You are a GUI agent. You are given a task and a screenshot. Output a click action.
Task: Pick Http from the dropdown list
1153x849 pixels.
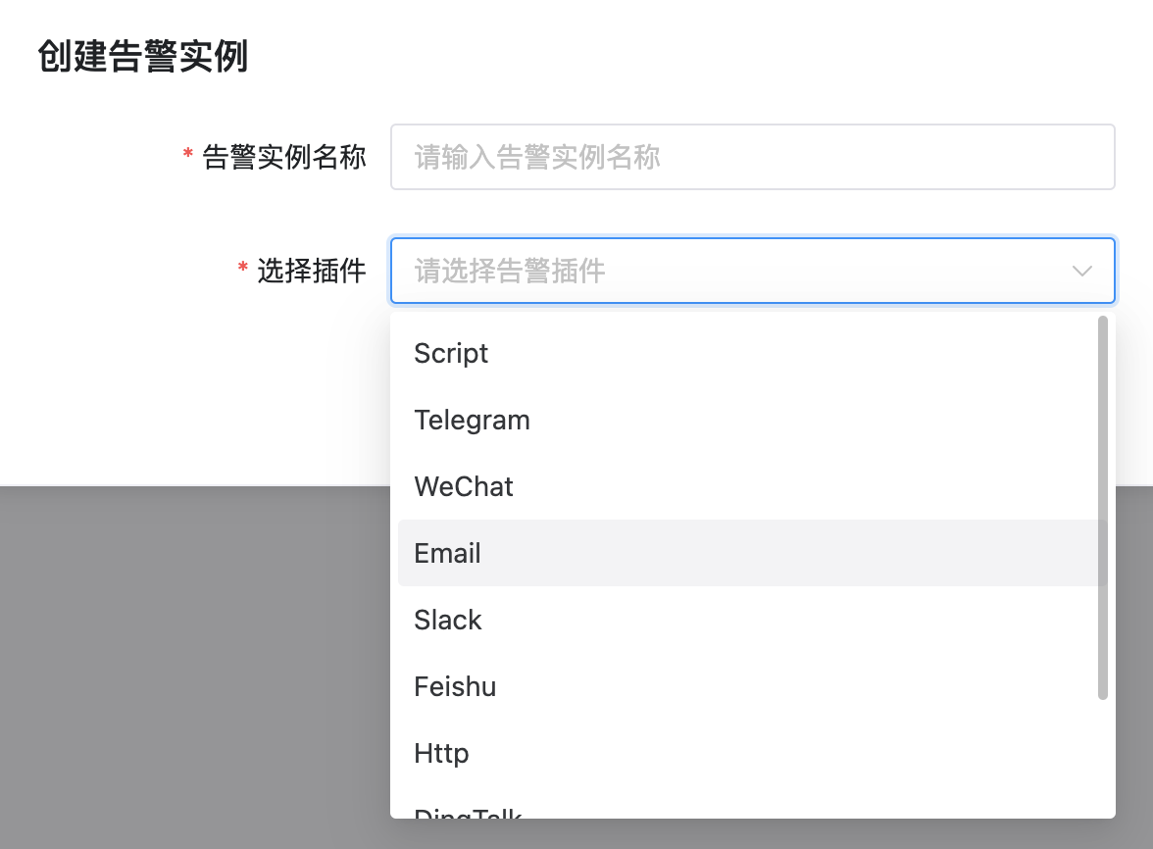point(441,753)
